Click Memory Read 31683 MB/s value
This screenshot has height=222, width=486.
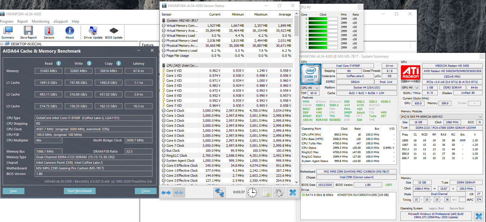[x=49, y=71]
